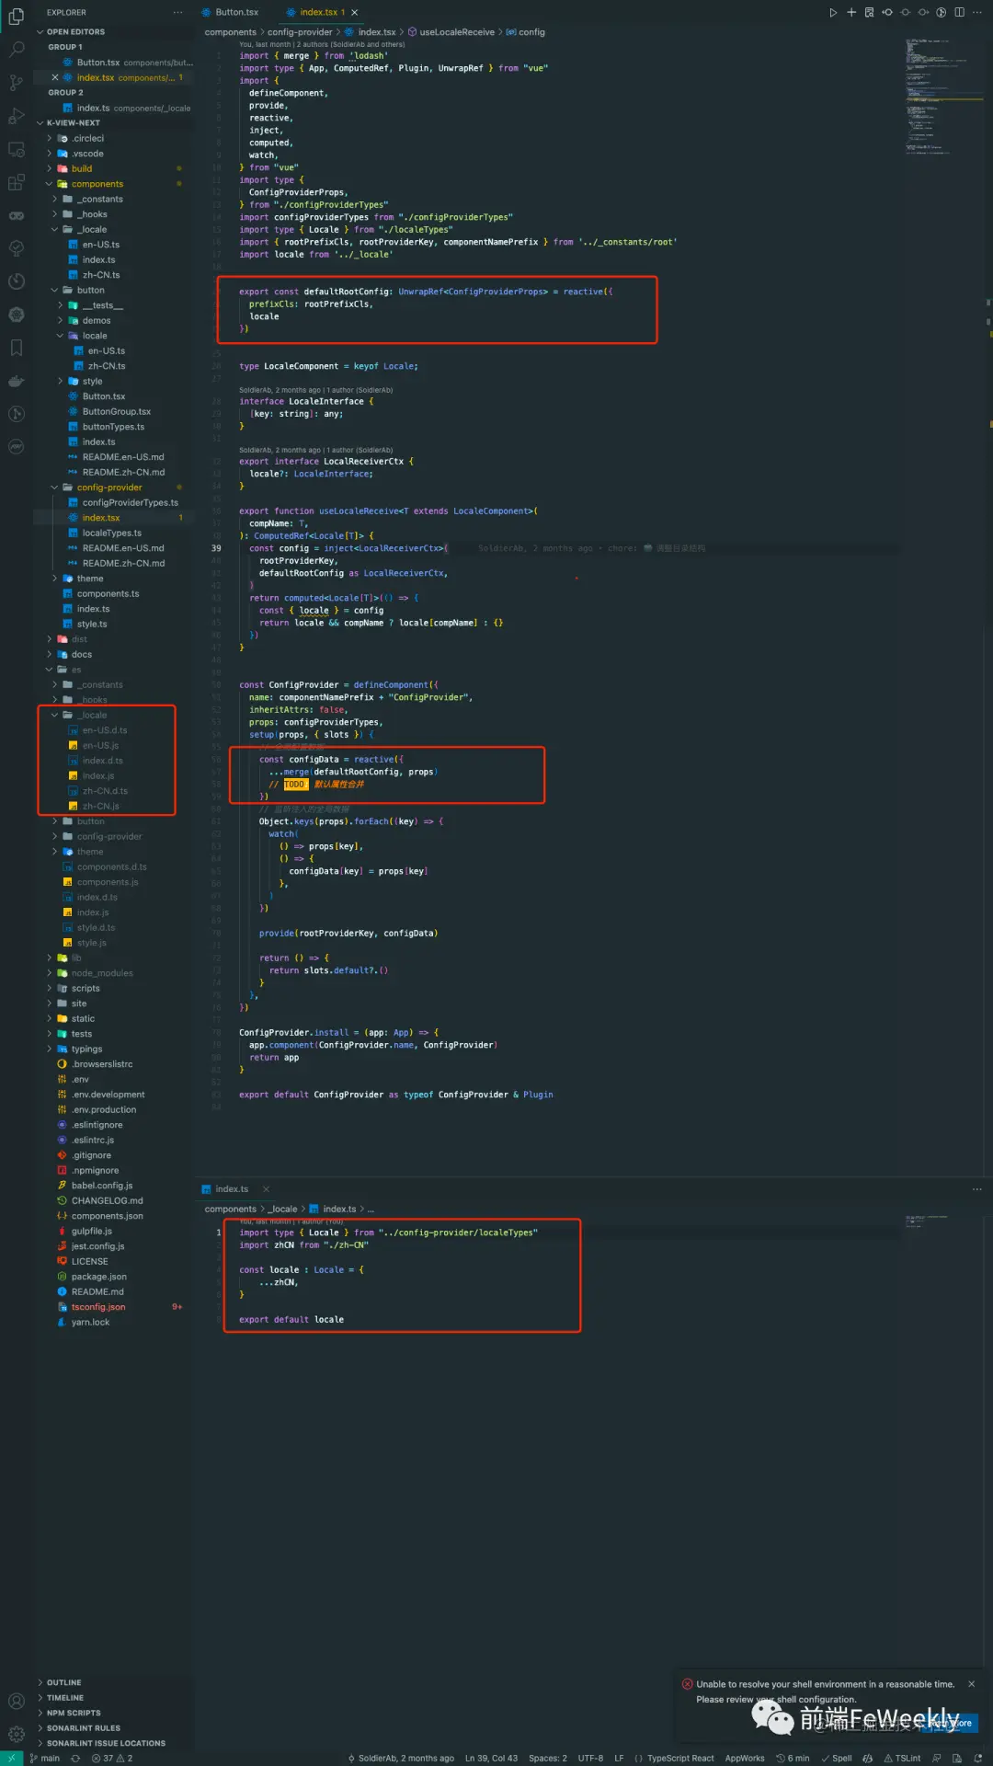Click the plus icon in editor toolbar
Viewport: 993px width, 1766px height.
point(851,12)
